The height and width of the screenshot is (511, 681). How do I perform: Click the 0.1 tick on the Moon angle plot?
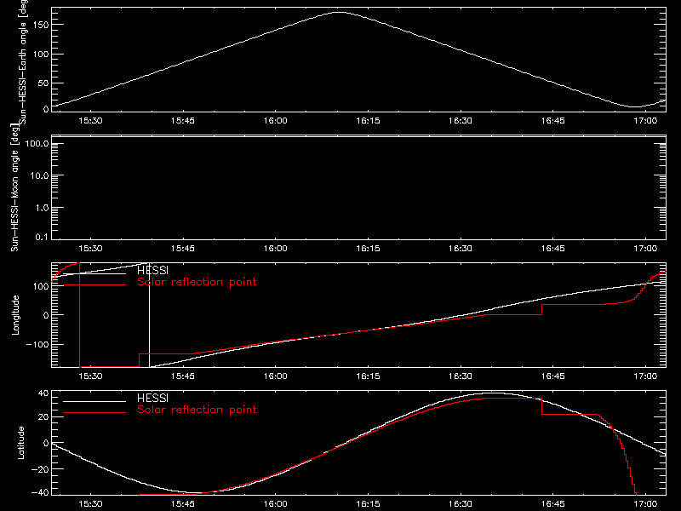(42, 237)
